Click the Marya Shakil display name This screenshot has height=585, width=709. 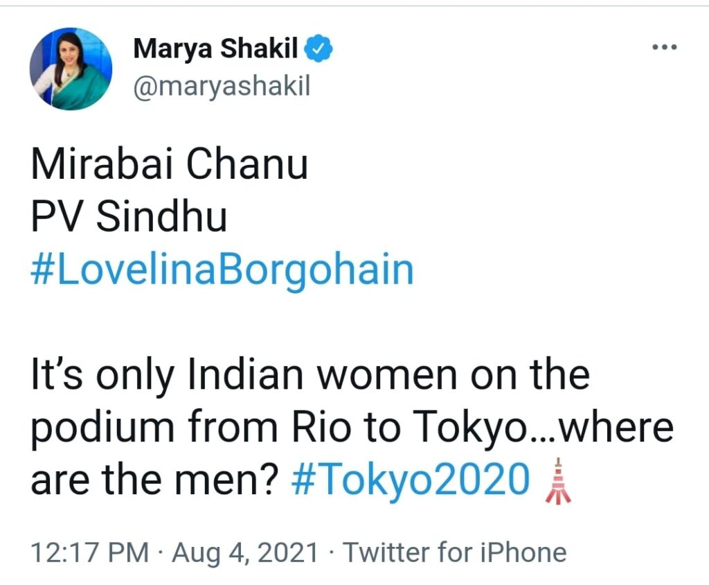coord(215,49)
